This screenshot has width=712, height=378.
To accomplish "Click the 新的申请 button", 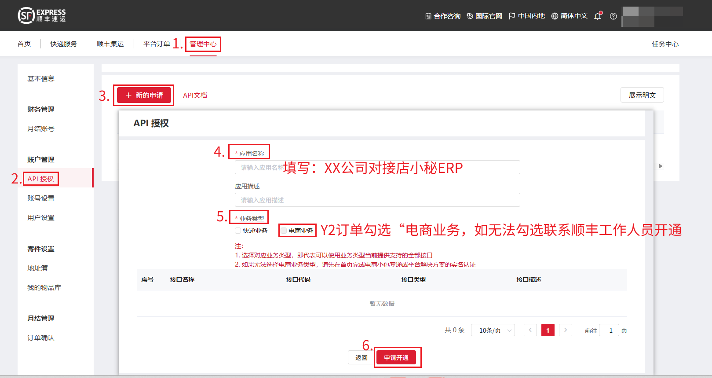I will point(144,95).
